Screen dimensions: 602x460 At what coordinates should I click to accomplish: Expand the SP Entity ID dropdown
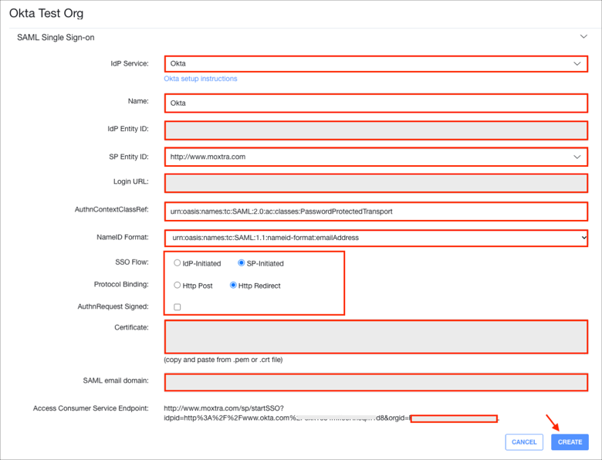(x=376, y=157)
